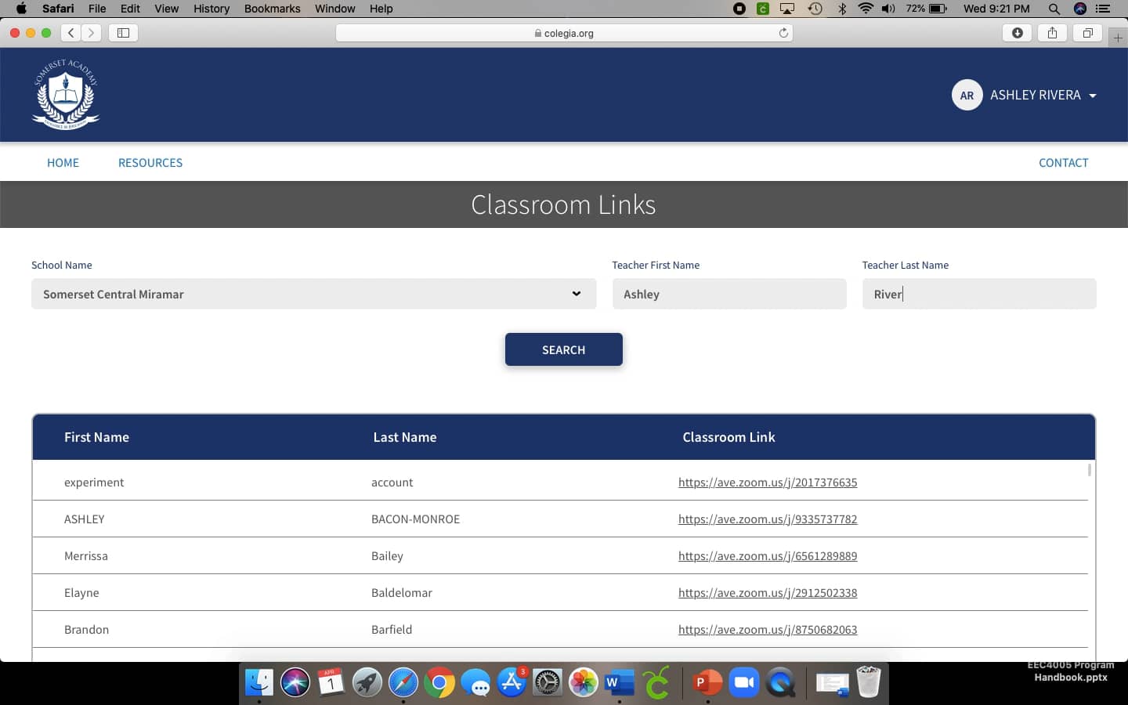Open the RESOURCES page link
The width and height of the screenshot is (1128, 705).
(150, 163)
